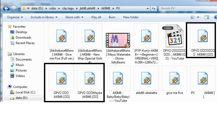Open the Help question mark icon
This screenshot has width=217, height=120.
point(216,17)
